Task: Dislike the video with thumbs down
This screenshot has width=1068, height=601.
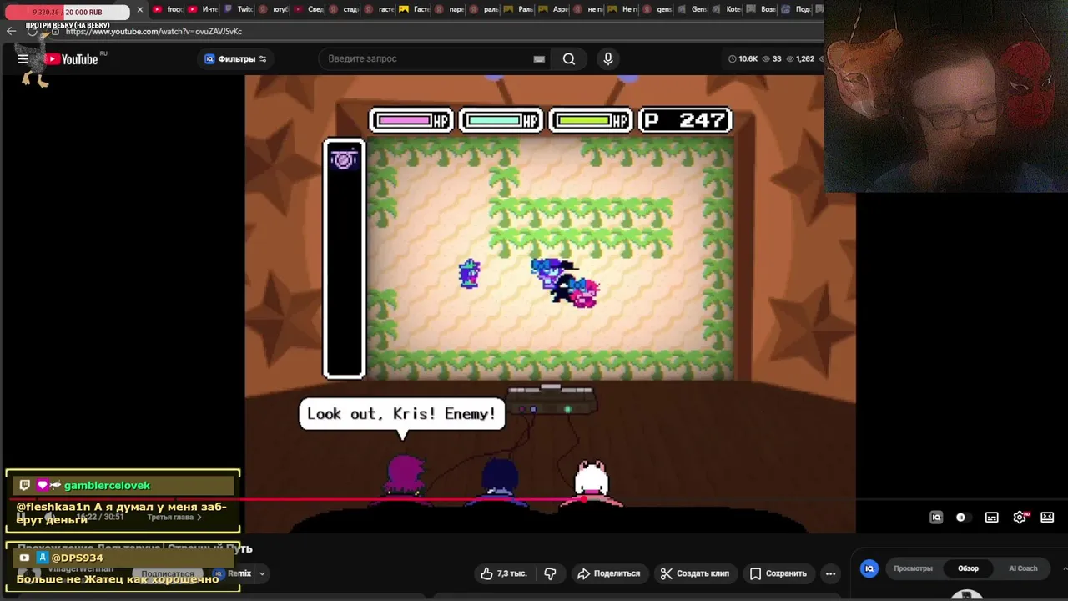Action: [x=550, y=573]
